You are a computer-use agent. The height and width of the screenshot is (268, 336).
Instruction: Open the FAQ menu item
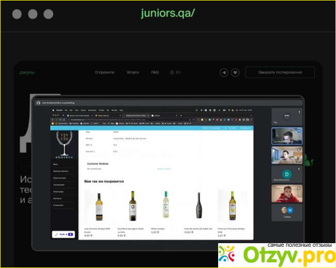155,72
